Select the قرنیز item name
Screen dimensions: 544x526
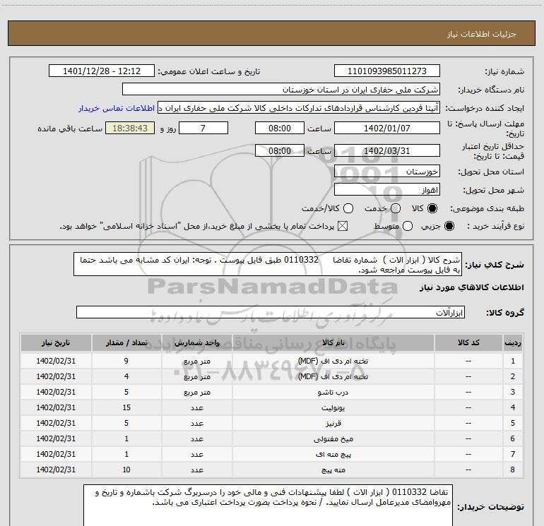(x=333, y=424)
